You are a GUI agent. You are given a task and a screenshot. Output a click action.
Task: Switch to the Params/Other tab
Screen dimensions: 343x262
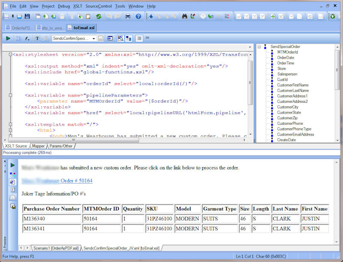61,146
